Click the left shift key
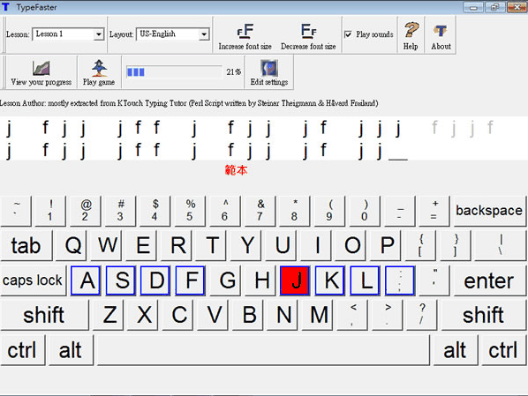The width and height of the screenshot is (528, 396). pyautogui.click(x=44, y=315)
